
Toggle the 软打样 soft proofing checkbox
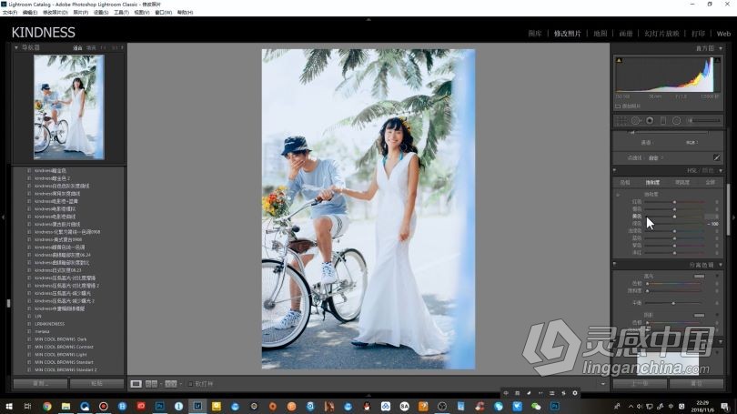coord(190,384)
